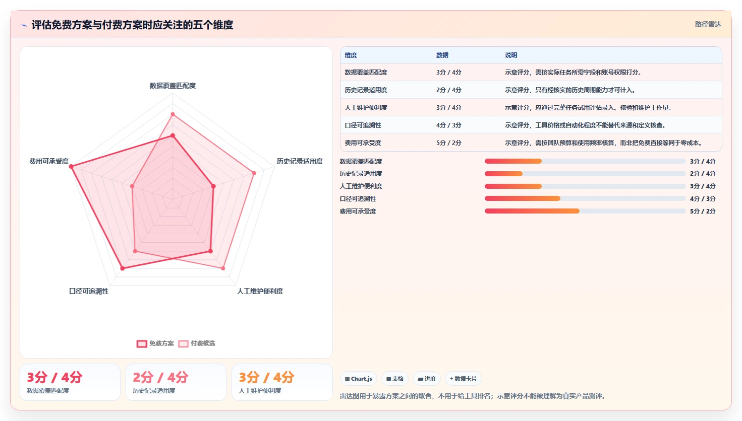Click the 口径可追溯性 radar axis label
Screen dimensions: 742x421
[x=89, y=292]
